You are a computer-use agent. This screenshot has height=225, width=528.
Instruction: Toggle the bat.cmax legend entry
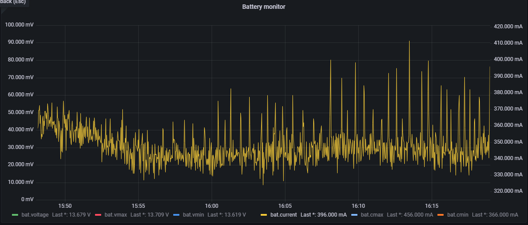(x=372, y=215)
